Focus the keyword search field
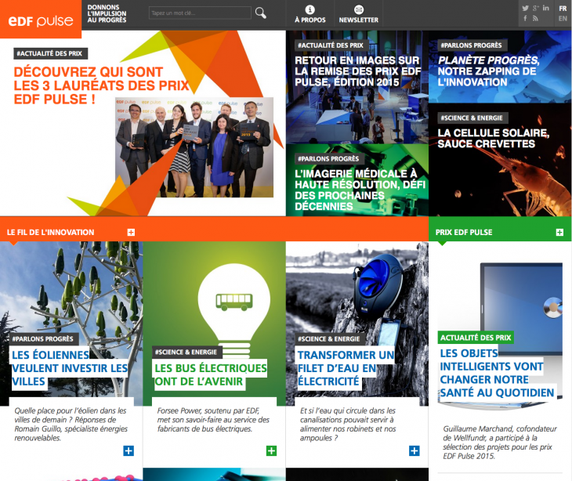572x481 pixels. pos(200,13)
